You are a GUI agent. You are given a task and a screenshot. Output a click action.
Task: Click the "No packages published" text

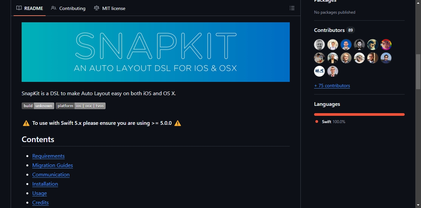click(335, 12)
